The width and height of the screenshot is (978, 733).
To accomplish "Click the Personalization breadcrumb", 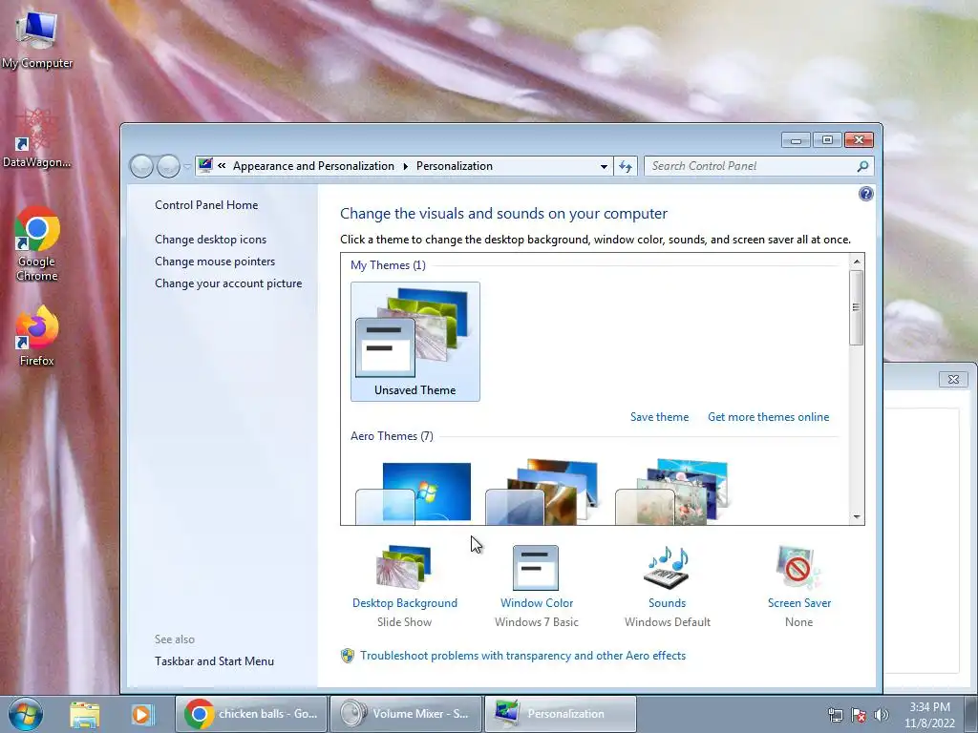I will click(454, 166).
